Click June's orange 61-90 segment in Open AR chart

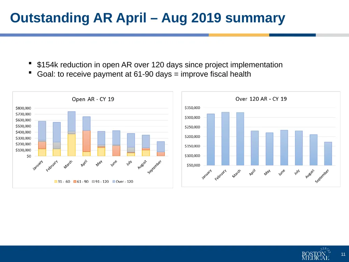tap(116, 151)
